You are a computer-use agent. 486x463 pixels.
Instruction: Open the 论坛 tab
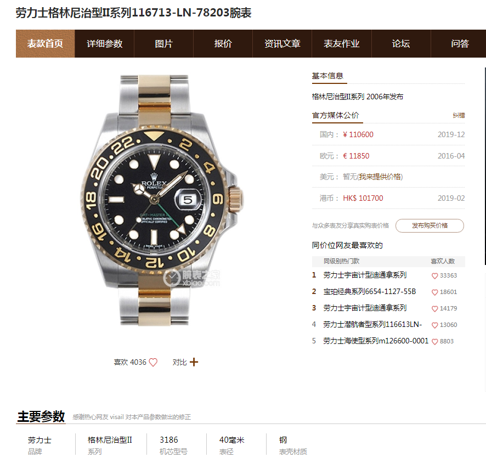401,44
